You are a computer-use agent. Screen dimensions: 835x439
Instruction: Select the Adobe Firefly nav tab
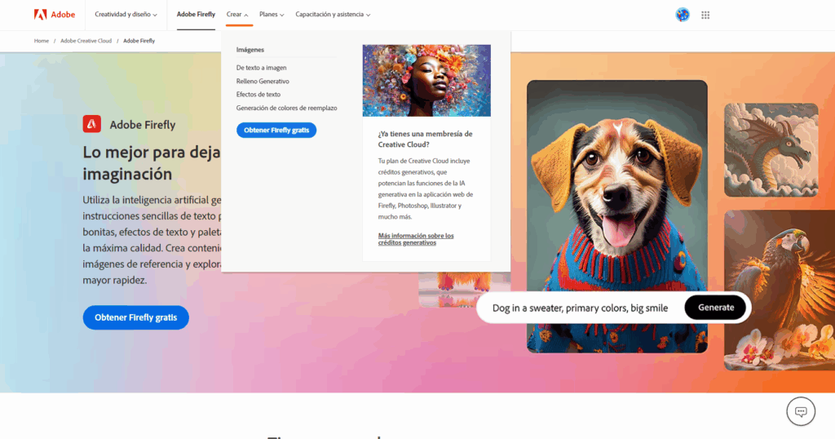[196, 15]
